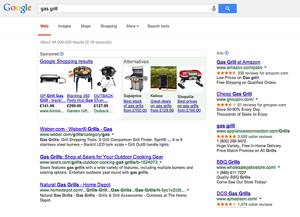
Task: Expand the arrow next to sears.com URL
Action: tap(161, 162)
